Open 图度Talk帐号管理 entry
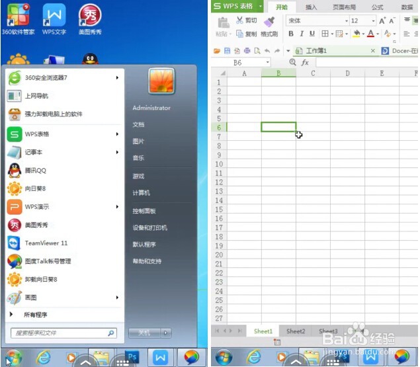The image size is (420, 367). pyautogui.click(x=63, y=261)
